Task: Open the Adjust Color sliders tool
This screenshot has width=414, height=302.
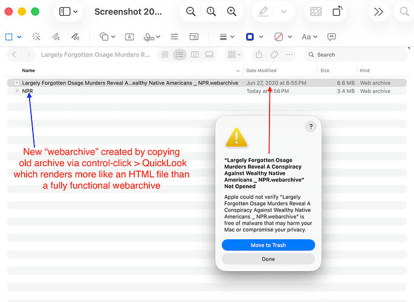Action: pos(174,37)
